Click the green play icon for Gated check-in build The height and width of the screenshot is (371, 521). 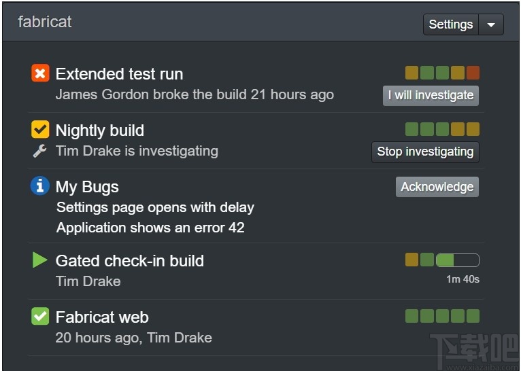(40, 260)
